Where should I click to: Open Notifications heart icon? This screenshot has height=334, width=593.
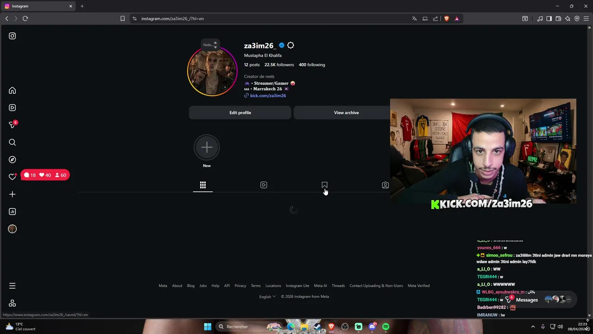click(x=13, y=177)
